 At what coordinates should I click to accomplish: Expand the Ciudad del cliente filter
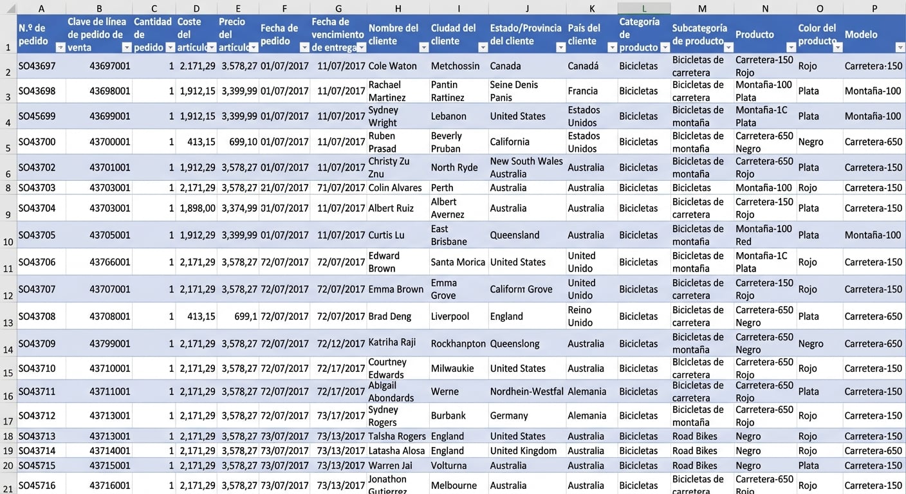tap(483, 48)
